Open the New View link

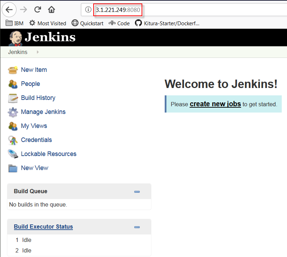[x=35, y=168]
